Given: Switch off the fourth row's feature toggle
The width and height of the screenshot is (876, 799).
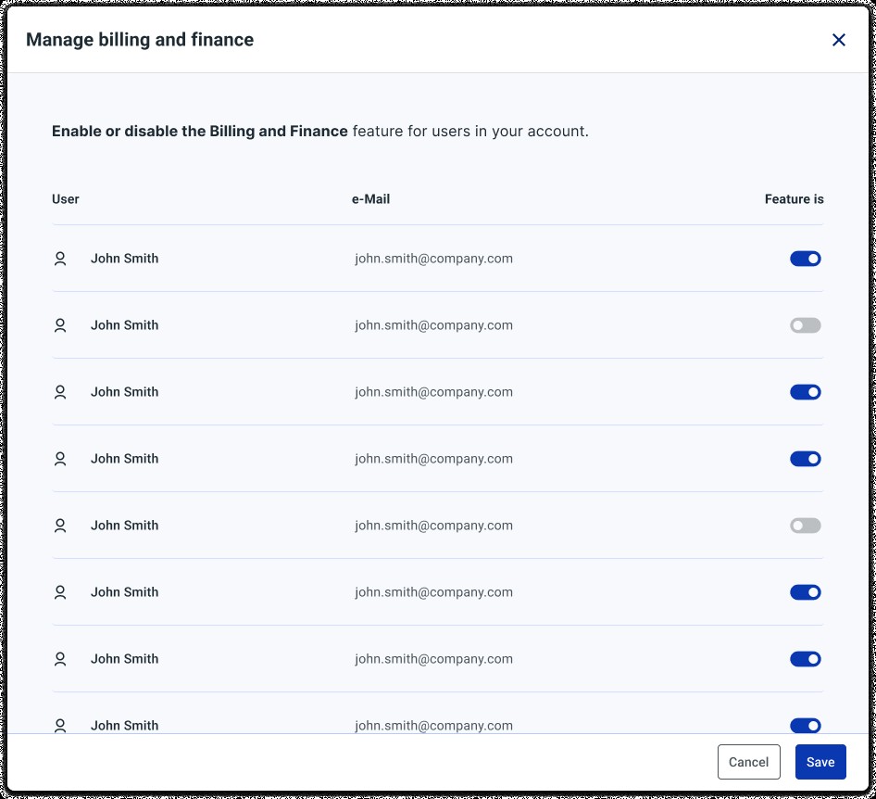Looking at the screenshot, I should (x=805, y=459).
